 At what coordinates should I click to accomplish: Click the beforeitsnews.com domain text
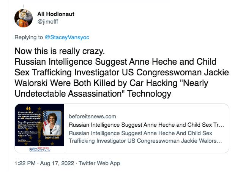(93, 116)
